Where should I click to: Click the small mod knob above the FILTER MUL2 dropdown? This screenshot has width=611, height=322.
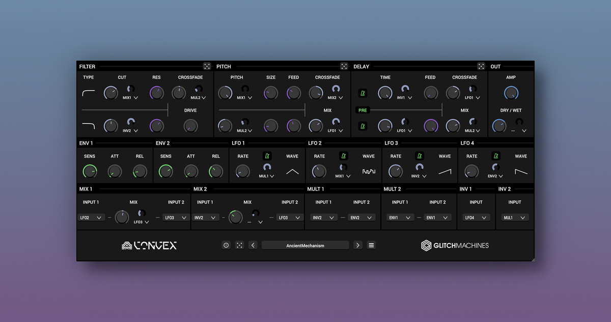pos(198,89)
